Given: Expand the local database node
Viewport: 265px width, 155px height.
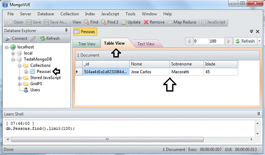Looking at the screenshot, I should [13, 54].
